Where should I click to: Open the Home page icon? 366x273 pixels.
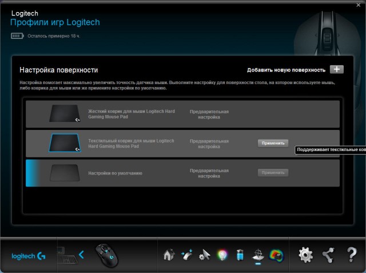coord(169,255)
